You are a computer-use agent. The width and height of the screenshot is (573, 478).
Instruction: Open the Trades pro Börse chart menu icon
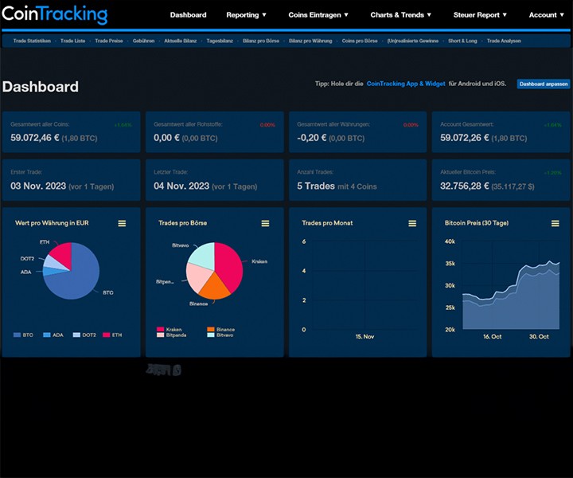(x=265, y=223)
